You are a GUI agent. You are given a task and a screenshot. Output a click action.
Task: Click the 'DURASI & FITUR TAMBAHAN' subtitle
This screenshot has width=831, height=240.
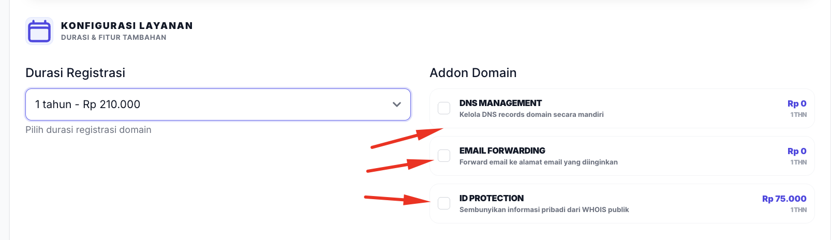113,37
